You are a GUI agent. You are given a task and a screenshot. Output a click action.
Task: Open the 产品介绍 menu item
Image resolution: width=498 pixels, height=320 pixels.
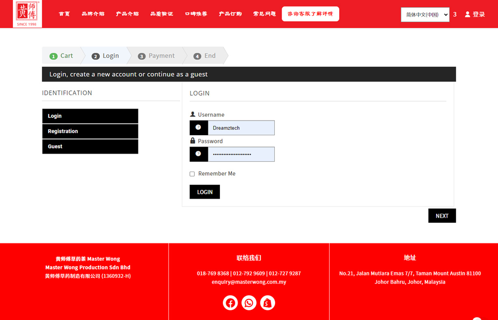point(127,14)
